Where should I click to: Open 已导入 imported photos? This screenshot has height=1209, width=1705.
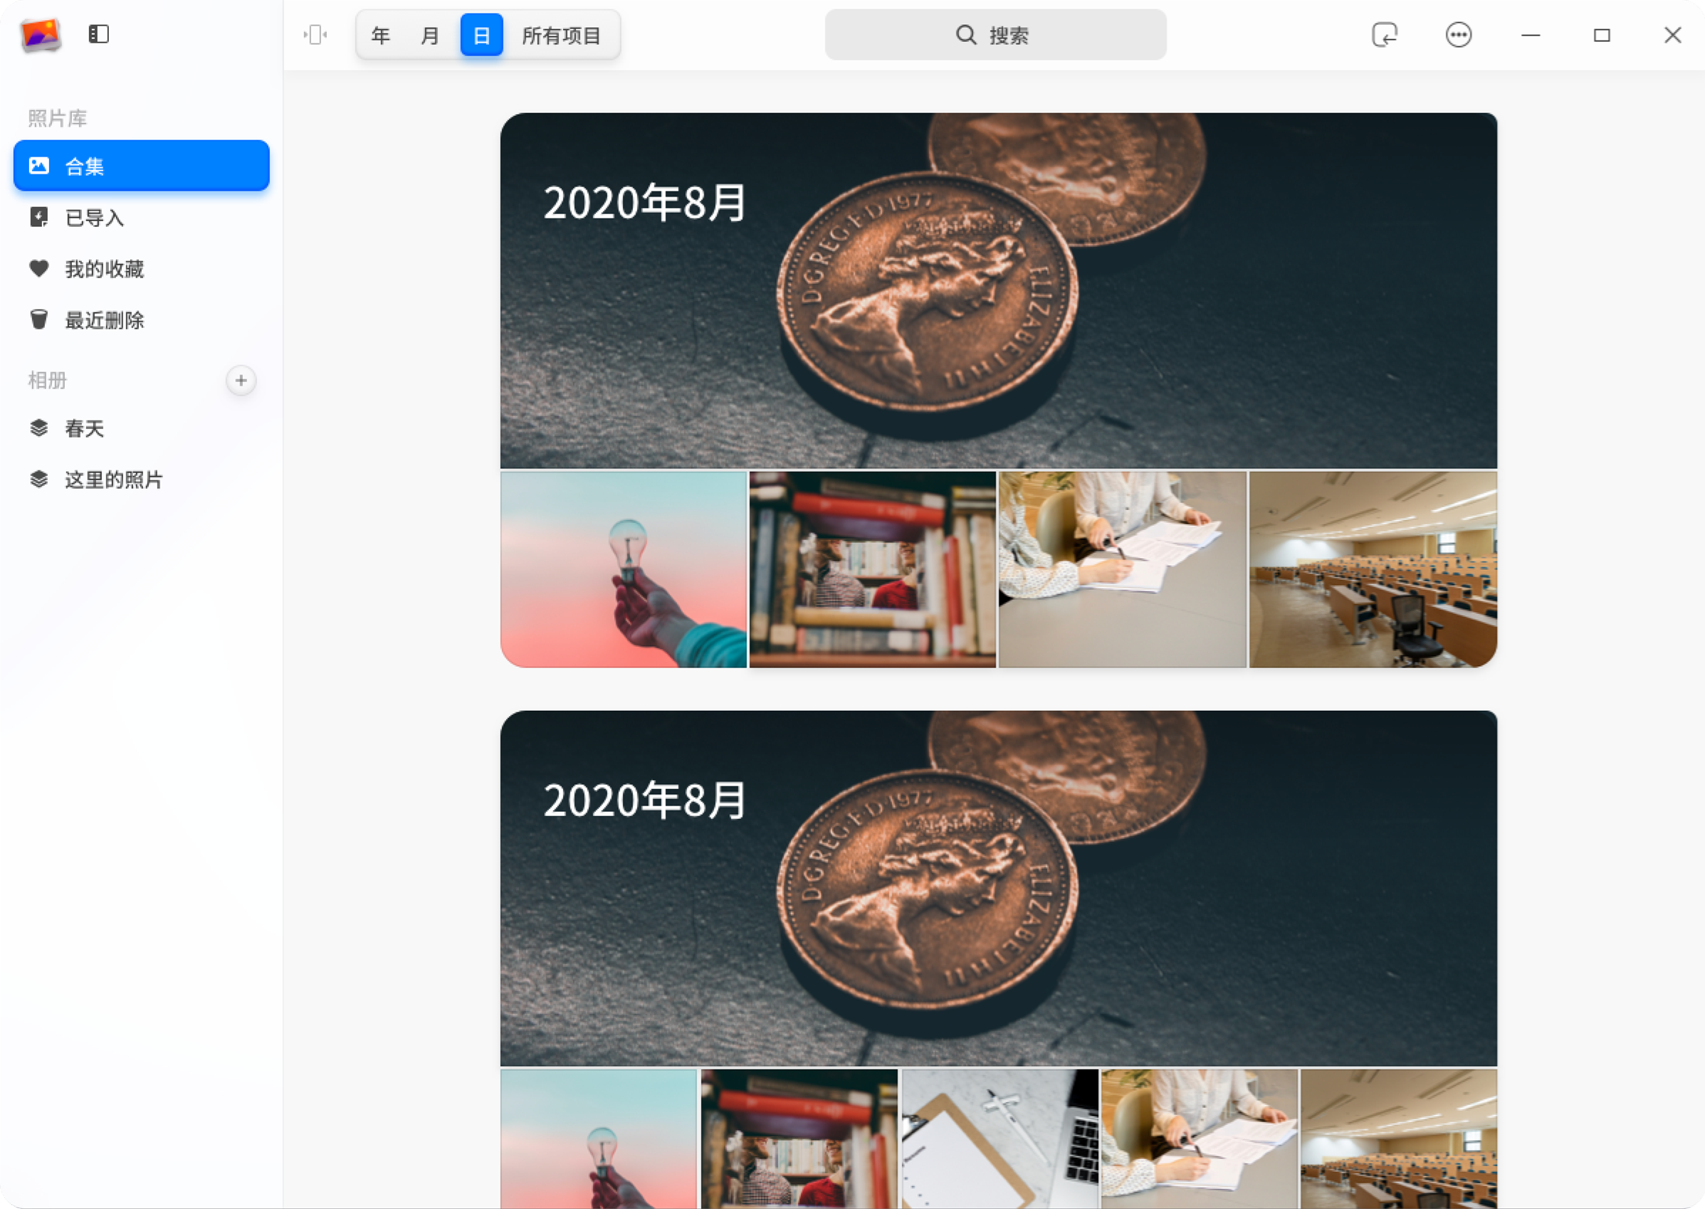click(x=95, y=217)
